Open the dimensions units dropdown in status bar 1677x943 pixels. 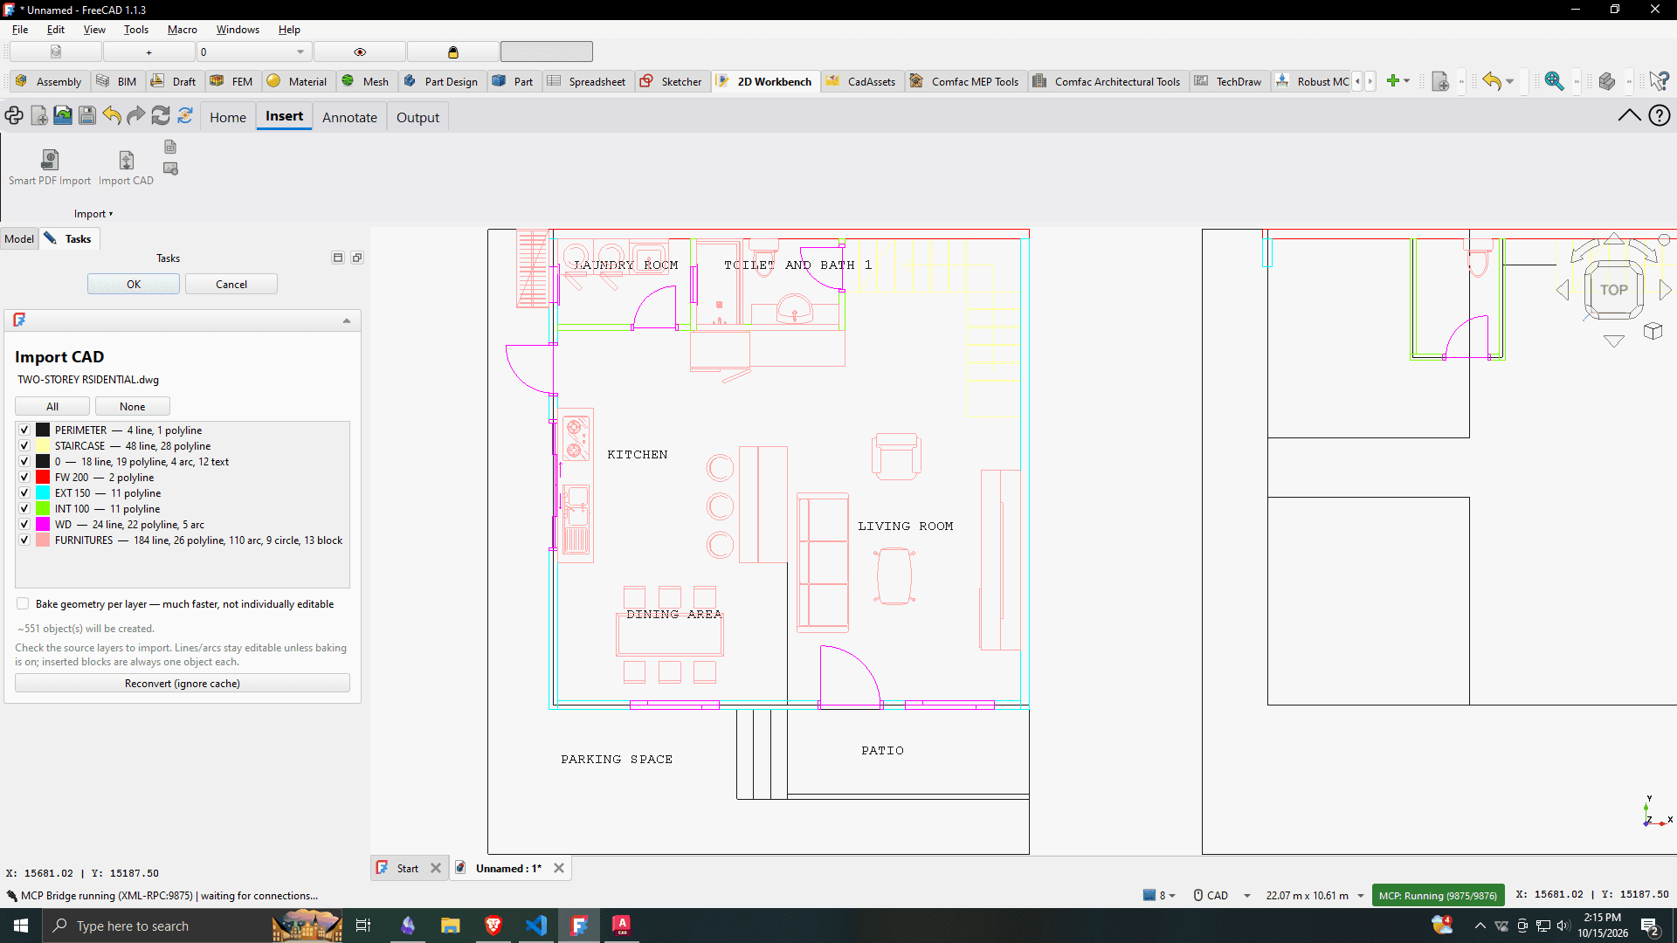[1315, 896]
